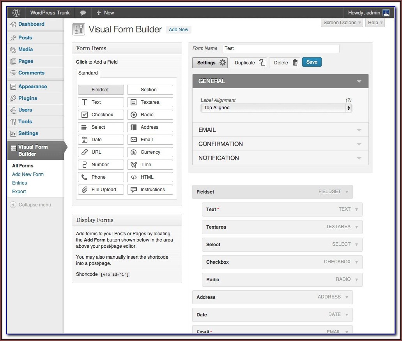Click the gear icon on Settings button
402x341 pixels.
point(223,62)
